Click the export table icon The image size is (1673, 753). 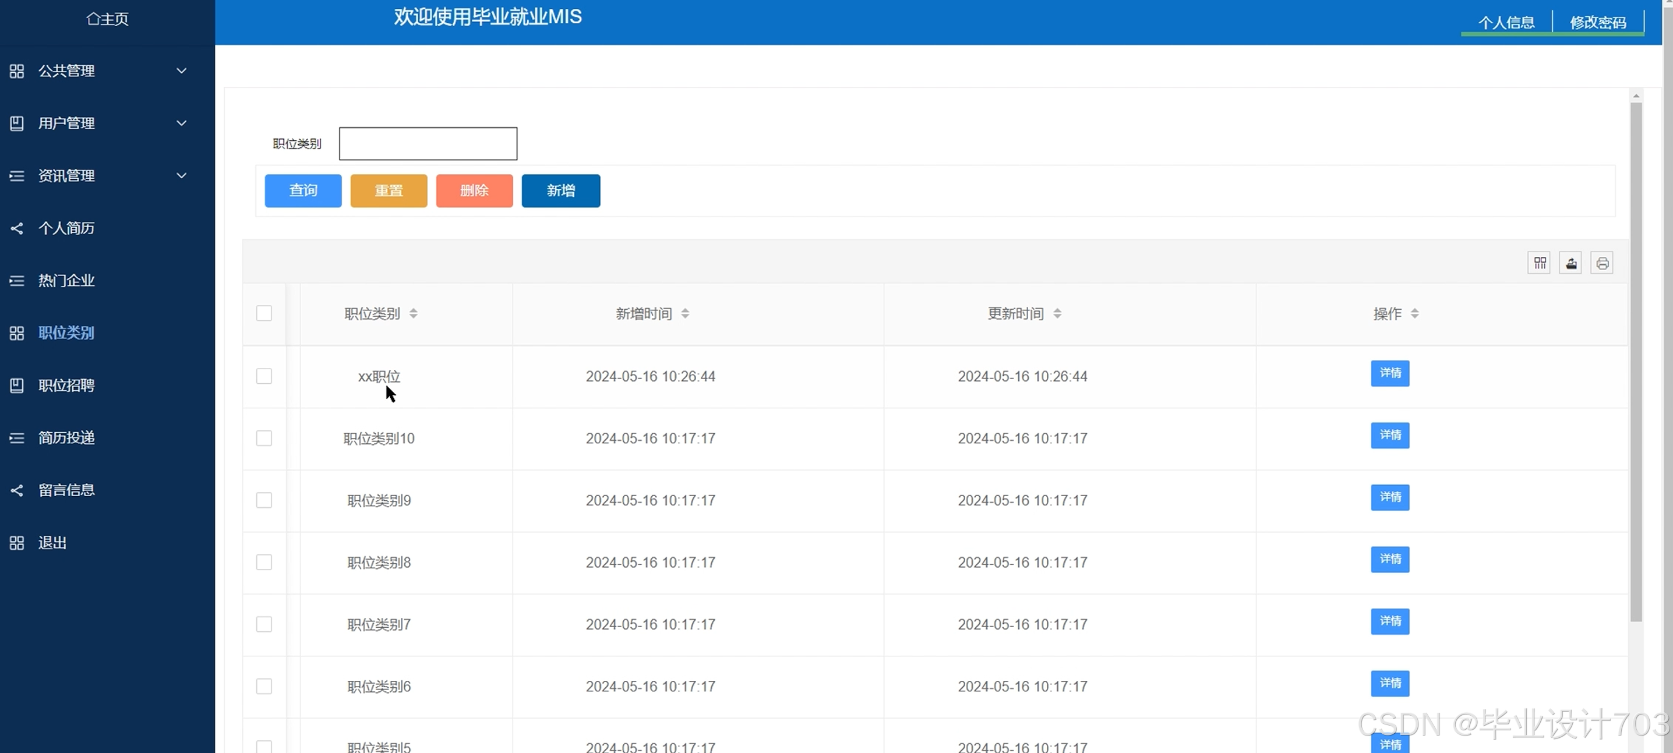click(1570, 263)
